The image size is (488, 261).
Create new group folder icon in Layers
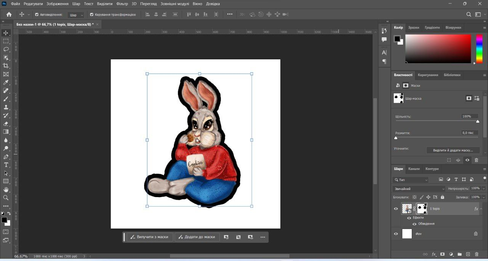[x=459, y=254]
